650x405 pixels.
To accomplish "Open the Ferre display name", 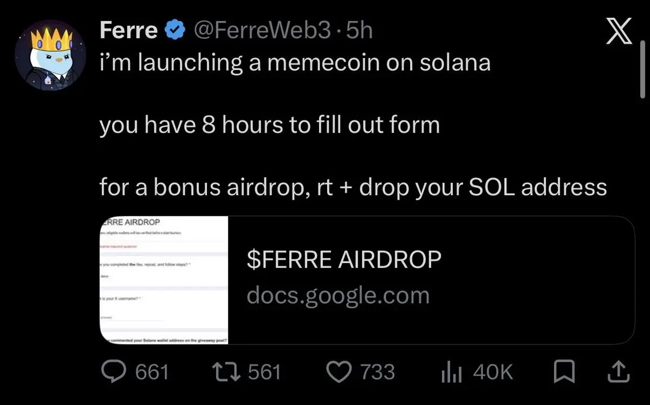I will [x=128, y=31].
